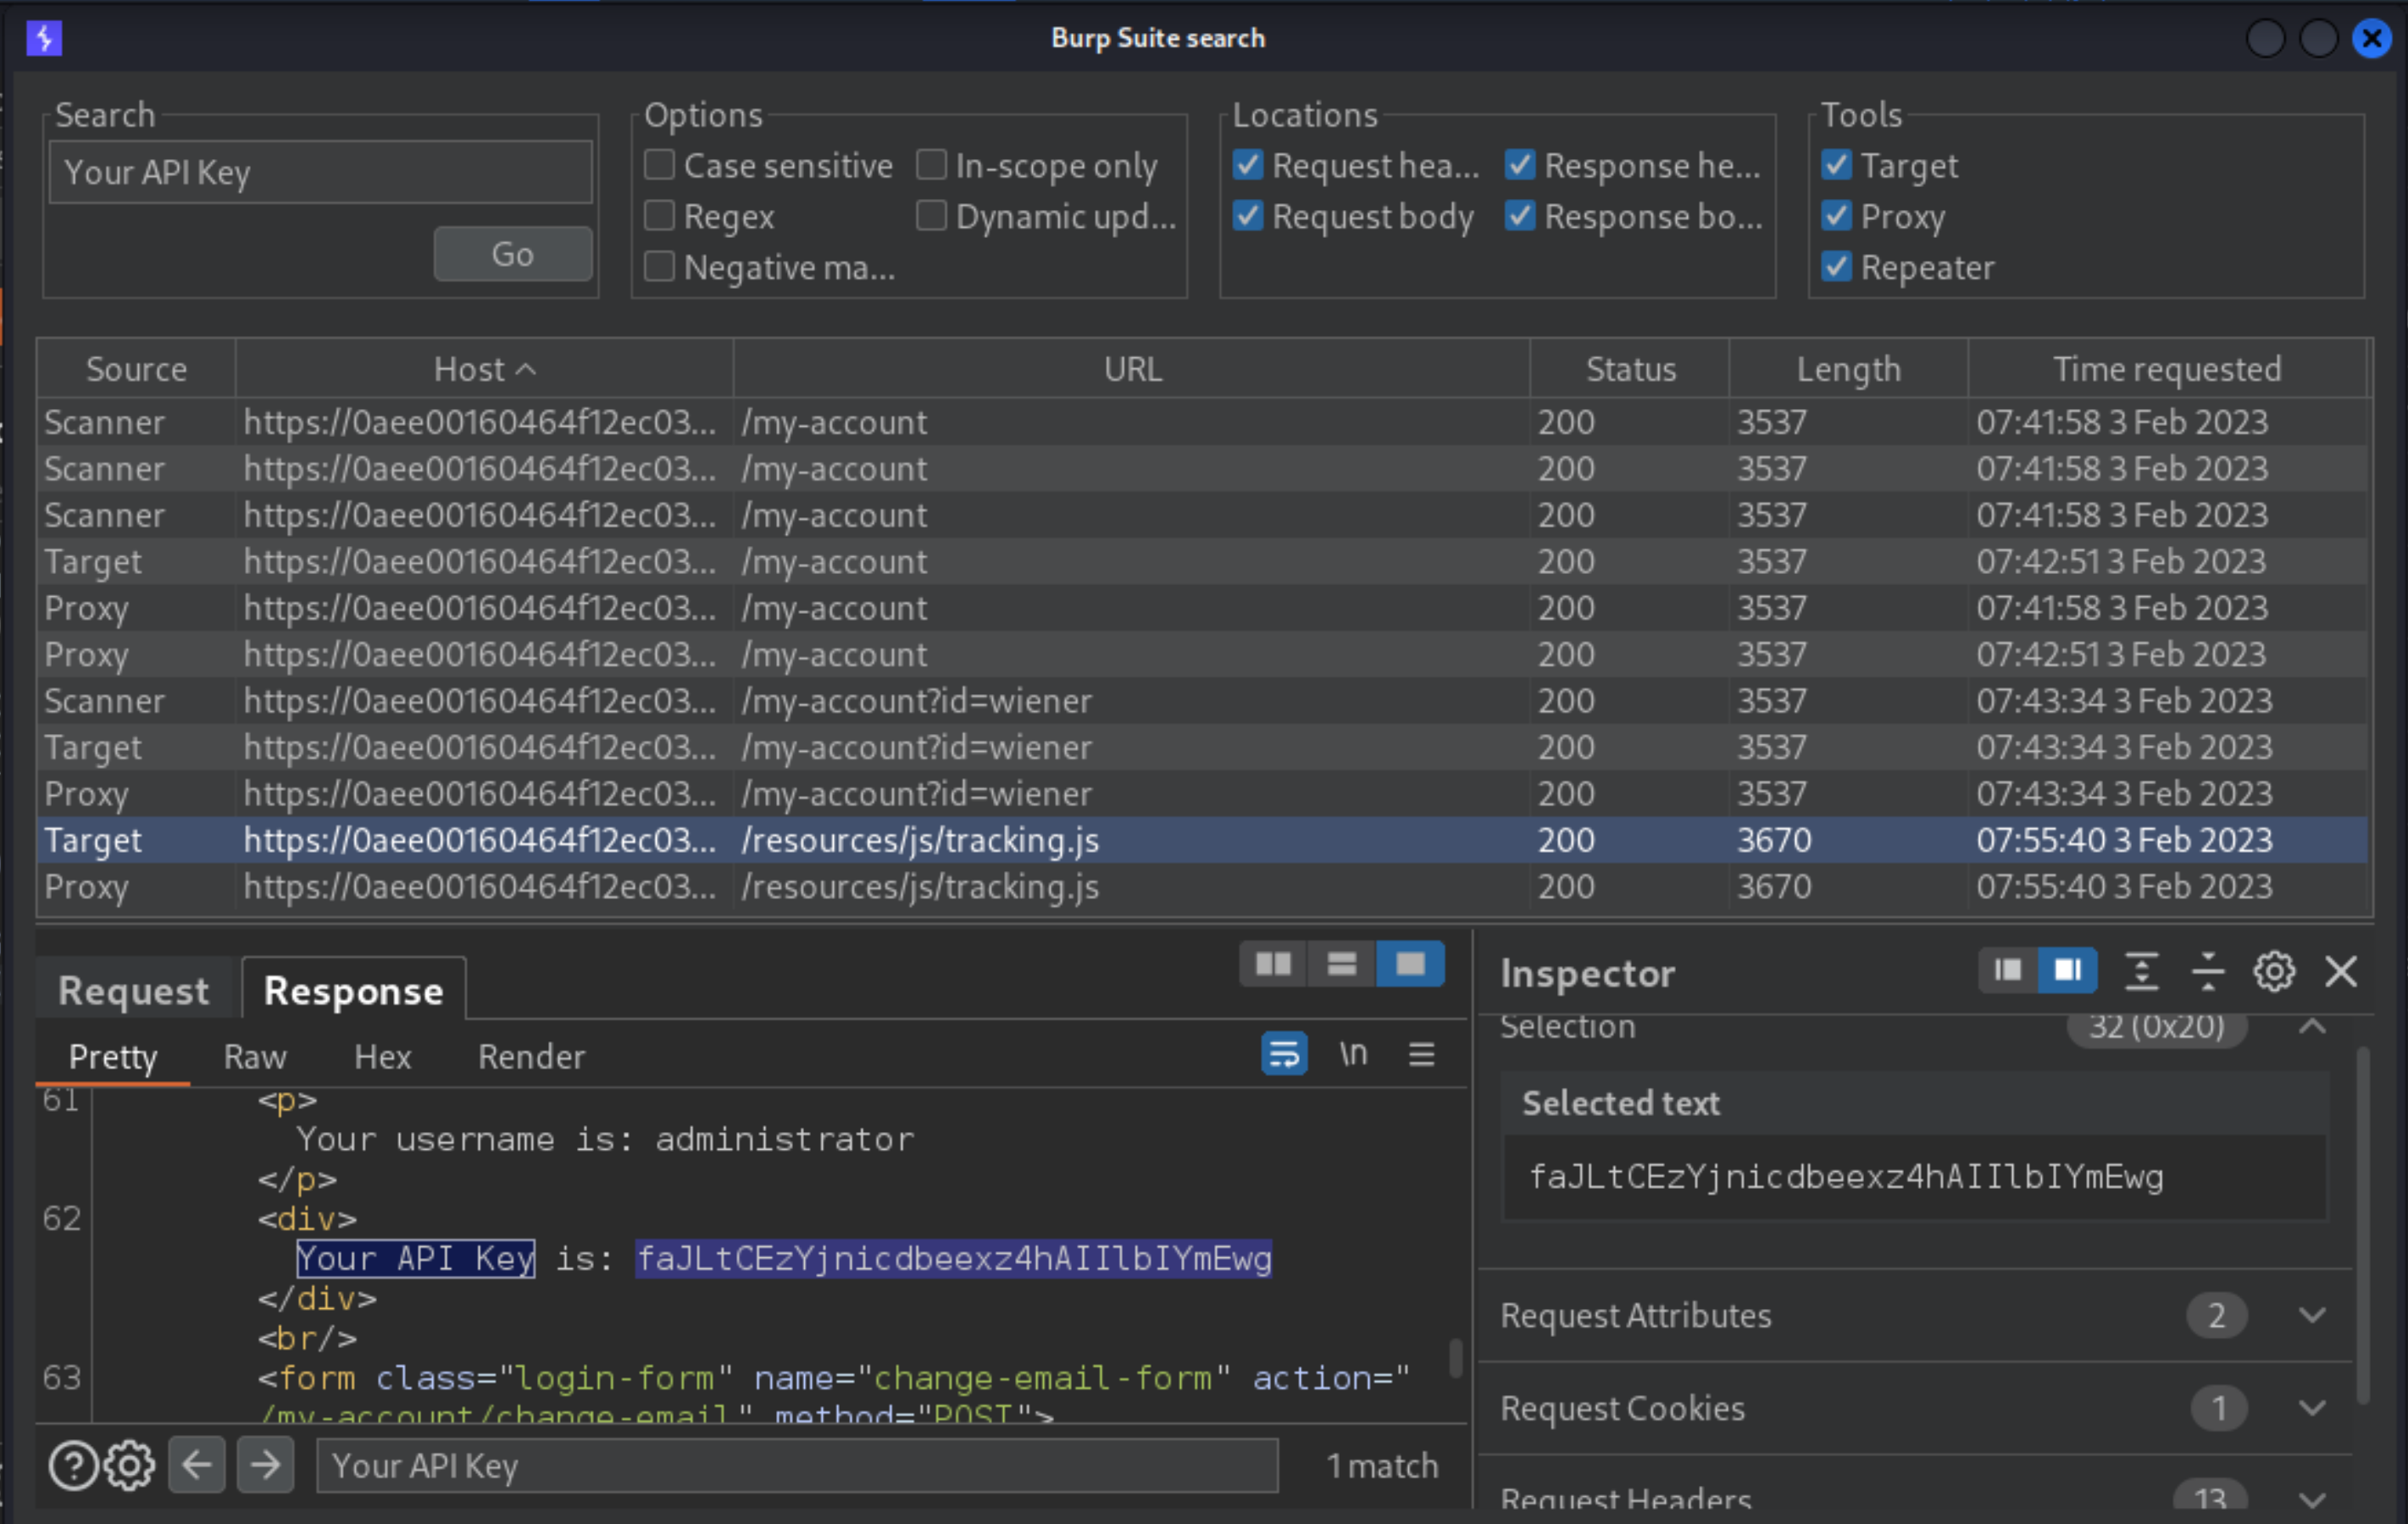Select tabbed combined view layout icon
Image resolution: width=2408 pixels, height=1524 pixels.
[x=1410, y=964]
